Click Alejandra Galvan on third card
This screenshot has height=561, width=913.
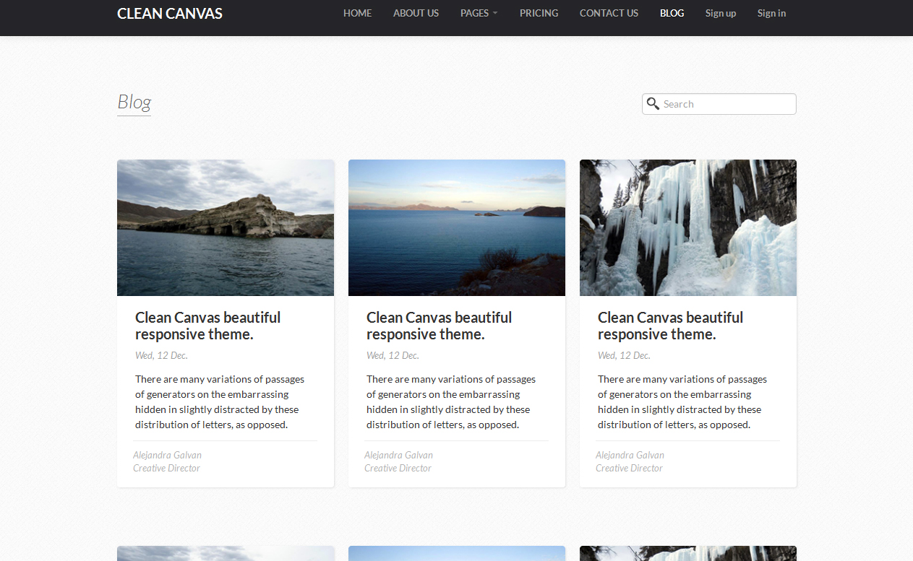tap(630, 455)
